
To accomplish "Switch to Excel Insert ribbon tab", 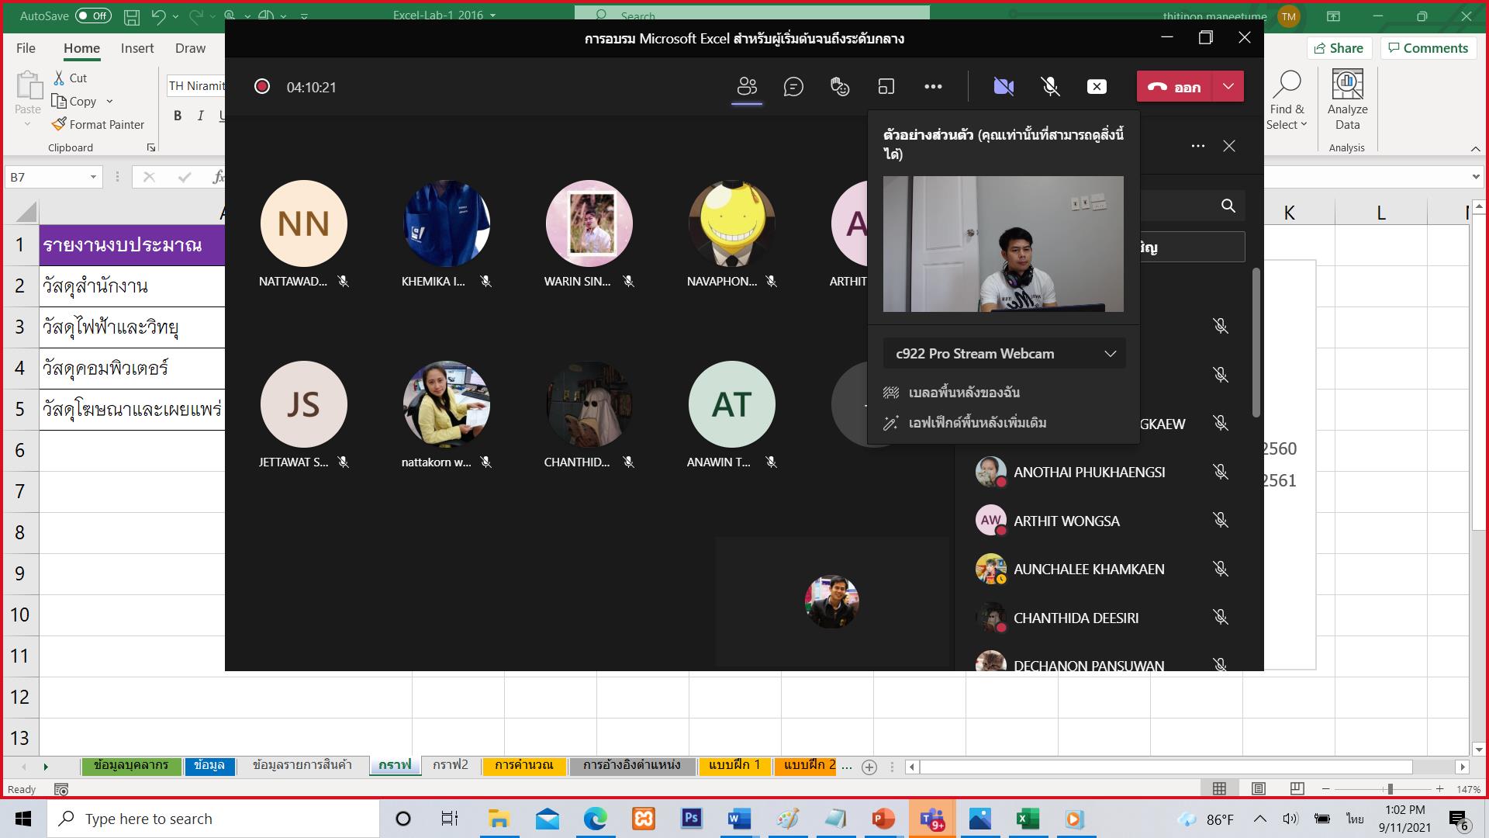I will 137,48.
